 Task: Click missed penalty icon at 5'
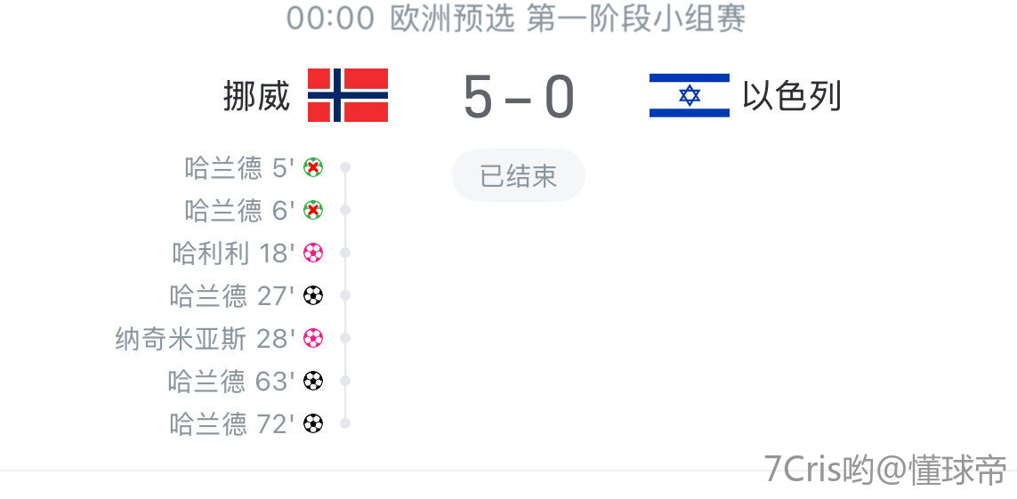click(x=312, y=167)
